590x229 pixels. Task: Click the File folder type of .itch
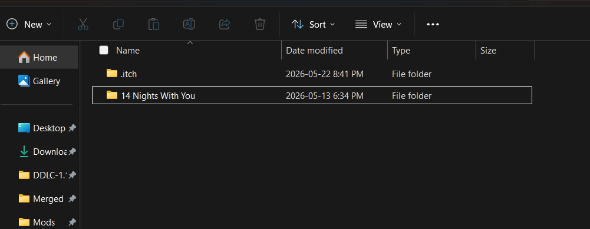[411, 74]
